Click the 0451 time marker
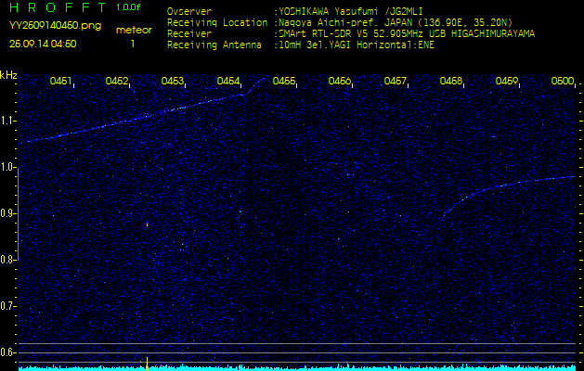Image resolution: width=584 pixels, height=371 pixels. (61, 82)
